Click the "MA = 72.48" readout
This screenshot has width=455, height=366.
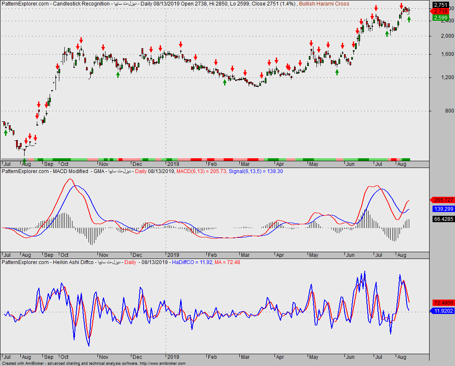227,262
